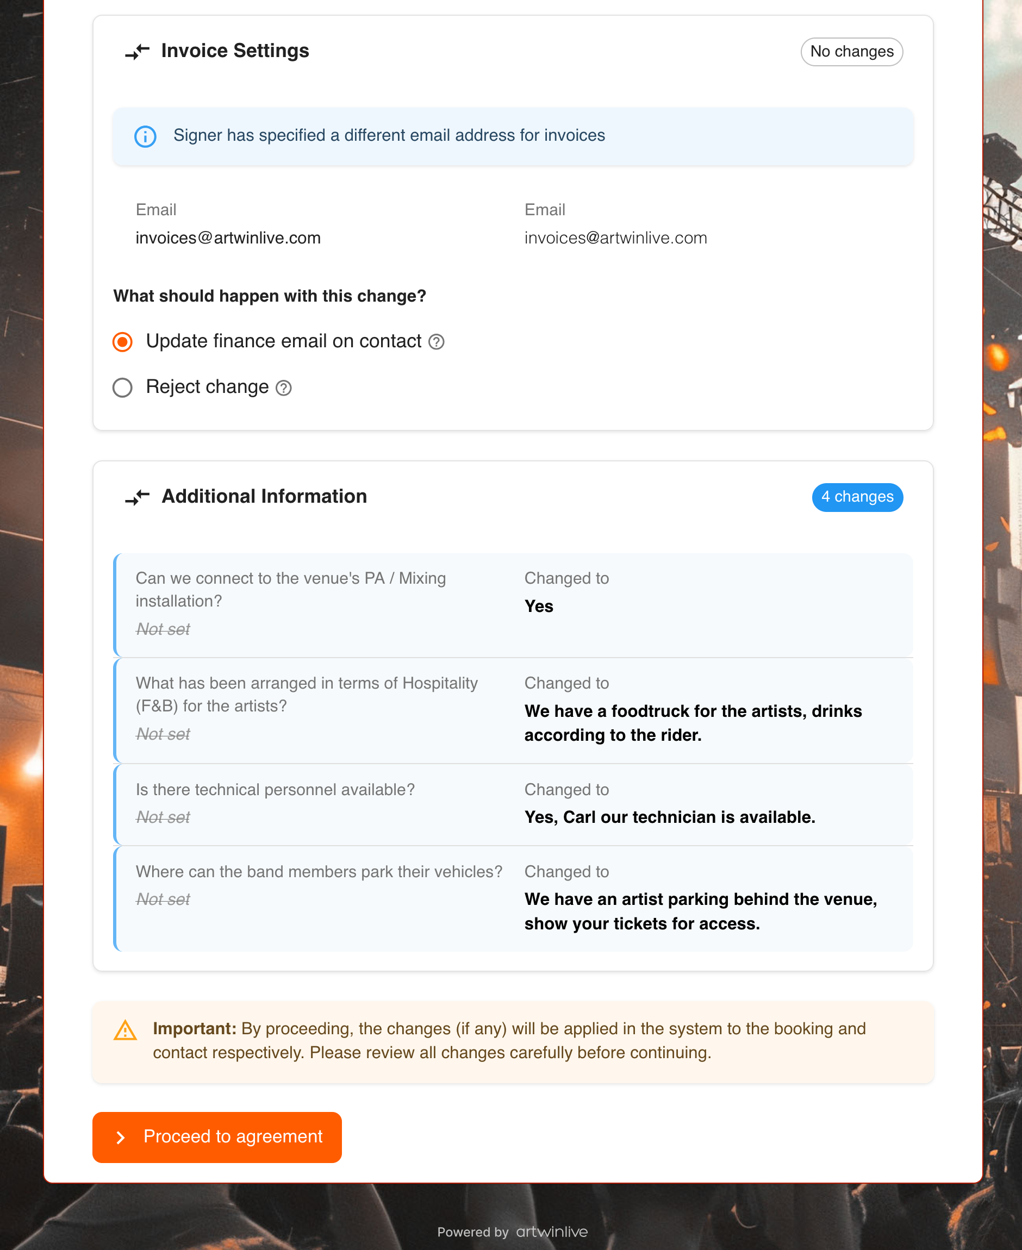Select the Reject change radio option

[x=122, y=388]
